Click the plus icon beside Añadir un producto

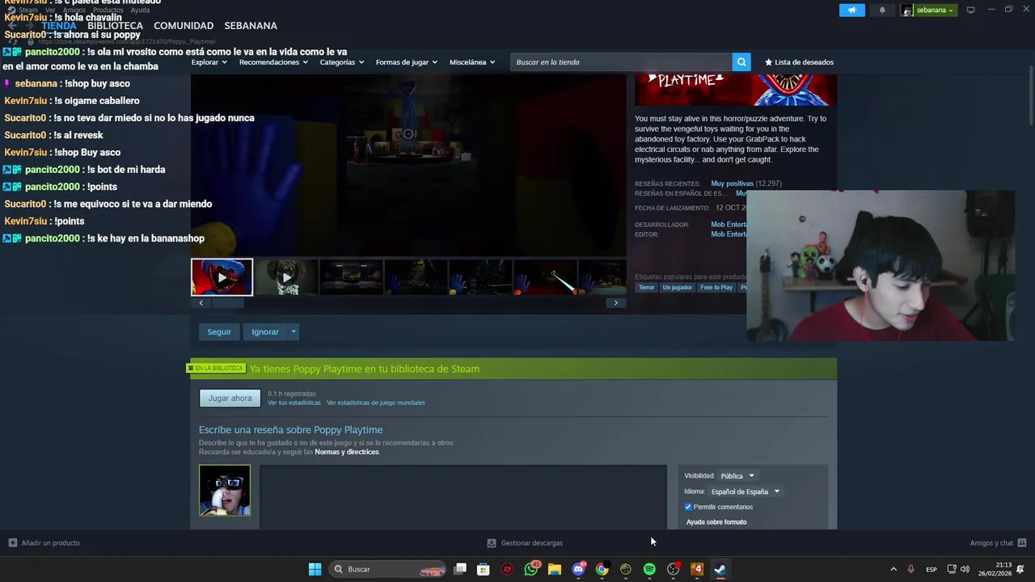coord(12,542)
